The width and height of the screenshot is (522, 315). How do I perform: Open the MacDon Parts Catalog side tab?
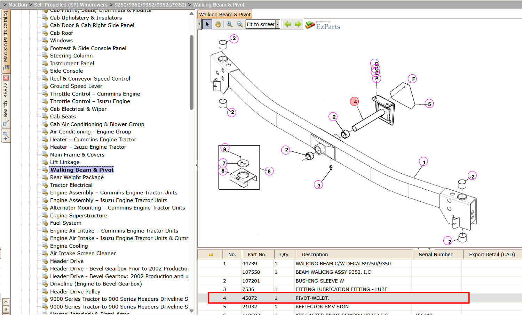[6, 41]
